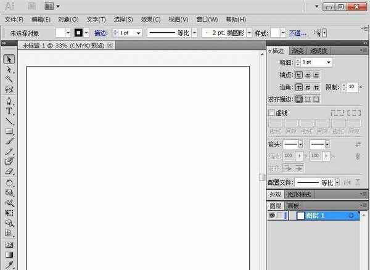The image size is (370, 270).
Task: Select the Type tool
Action: (10, 111)
